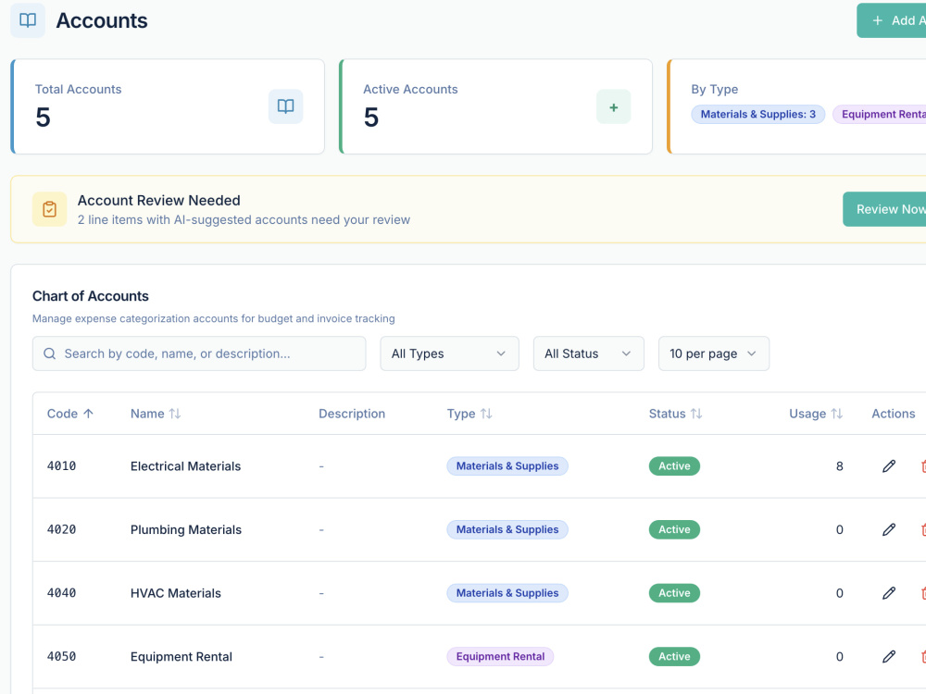The height and width of the screenshot is (694, 926).
Task: Click the Total Accounts card label
Action: [78, 89]
